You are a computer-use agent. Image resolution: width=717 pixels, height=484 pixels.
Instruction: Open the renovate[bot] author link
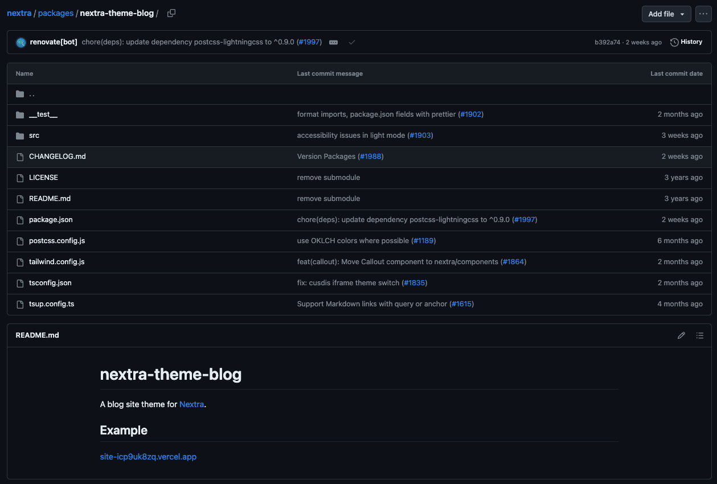54,42
